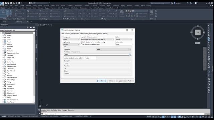
Task: Click the status bar customization menu icon
Action: tap(212, 117)
